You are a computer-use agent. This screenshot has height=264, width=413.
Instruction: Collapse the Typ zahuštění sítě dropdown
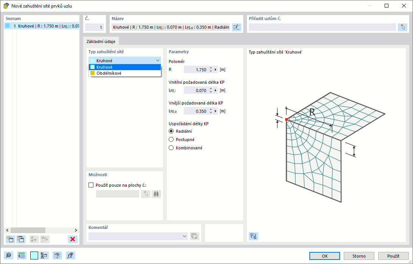157,61
